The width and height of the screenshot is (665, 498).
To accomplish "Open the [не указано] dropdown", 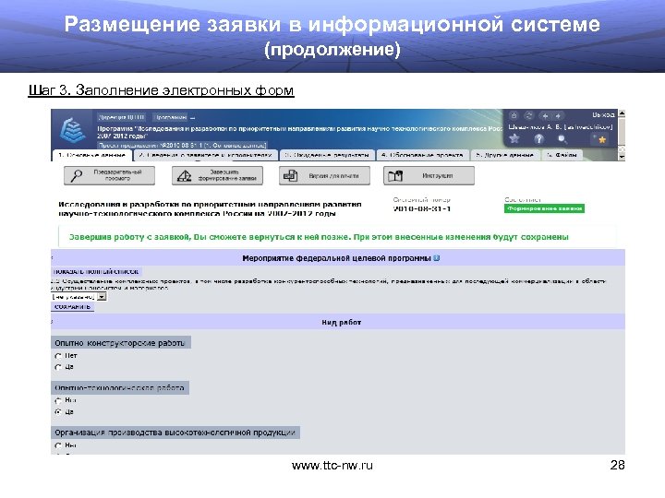I will (79, 297).
